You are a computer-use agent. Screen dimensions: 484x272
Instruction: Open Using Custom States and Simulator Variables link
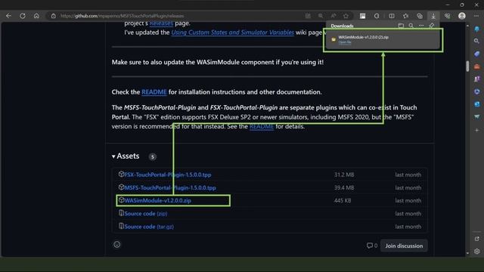click(232, 32)
